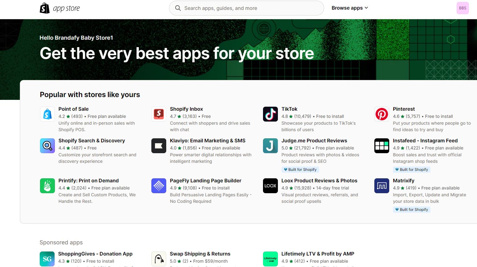Open the Printify app icon
The image size is (477, 267).
47,186
